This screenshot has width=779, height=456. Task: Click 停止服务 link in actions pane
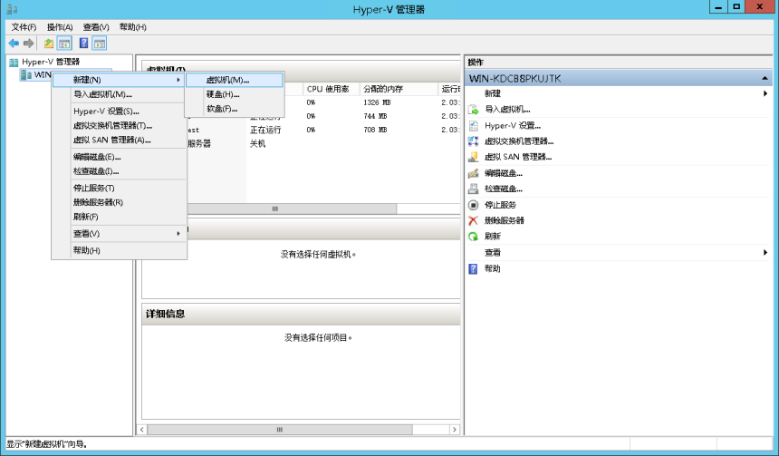[x=500, y=205]
